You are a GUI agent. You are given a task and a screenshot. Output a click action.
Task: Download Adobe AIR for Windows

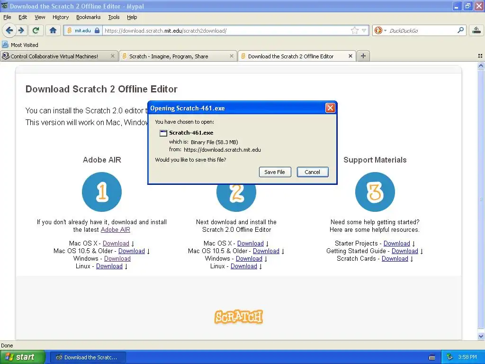117,258
